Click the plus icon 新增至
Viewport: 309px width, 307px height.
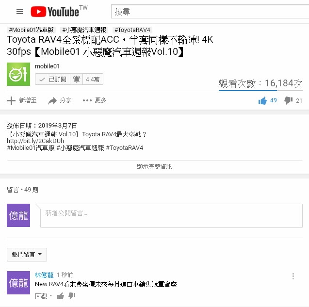11,100
